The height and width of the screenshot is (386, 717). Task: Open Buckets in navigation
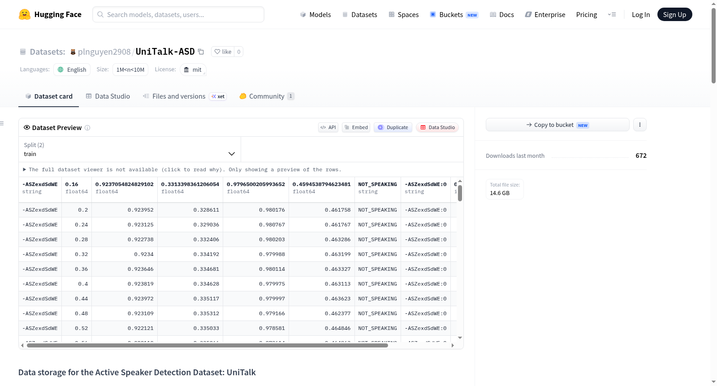(454, 14)
